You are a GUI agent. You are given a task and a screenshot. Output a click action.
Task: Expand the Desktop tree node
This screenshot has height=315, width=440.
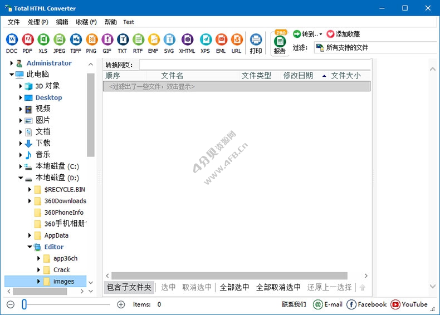(21, 97)
